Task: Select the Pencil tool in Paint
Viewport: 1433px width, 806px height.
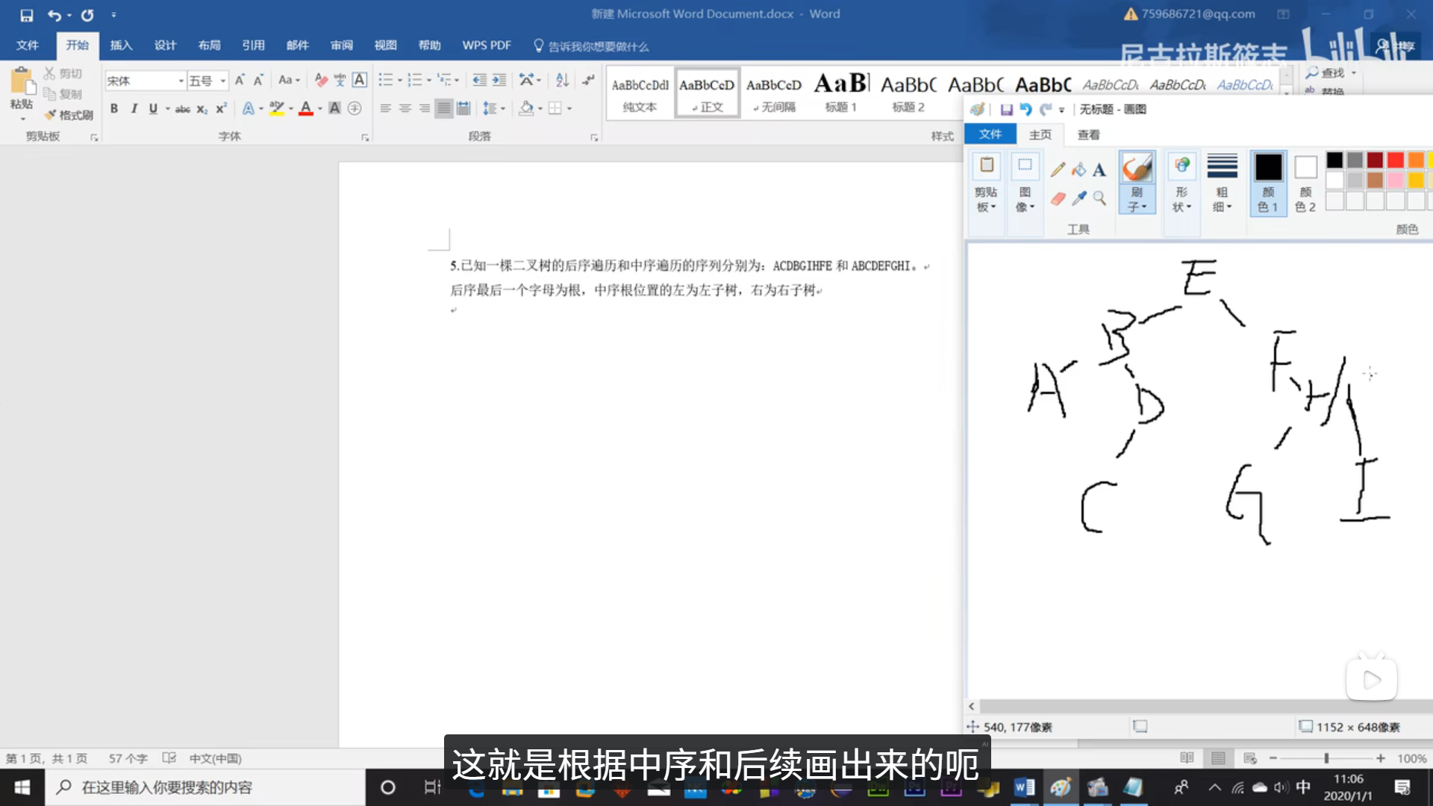Action: pos(1058,170)
